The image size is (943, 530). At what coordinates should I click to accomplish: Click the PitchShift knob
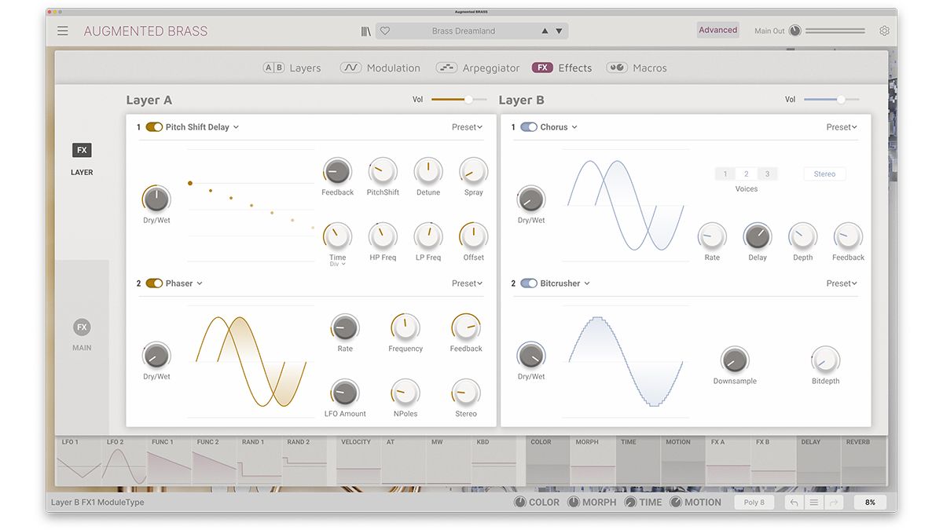[x=383, y=171]
